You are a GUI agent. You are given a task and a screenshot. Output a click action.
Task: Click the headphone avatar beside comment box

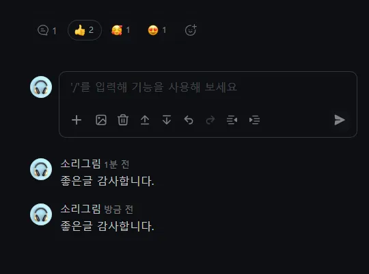(x=41, y=87)
